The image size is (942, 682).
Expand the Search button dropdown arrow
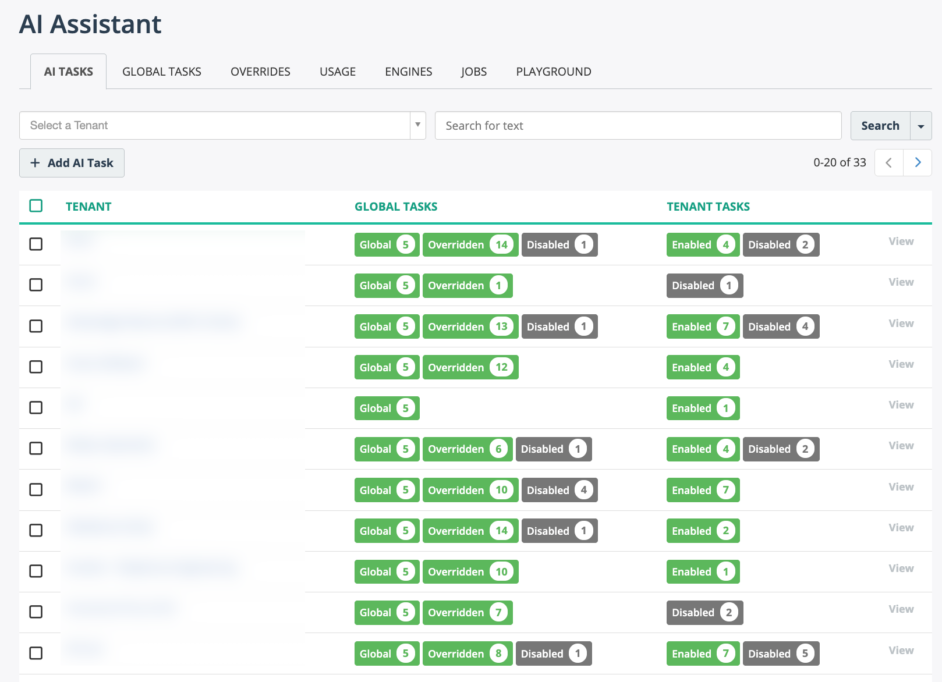click(x=920, y=126)
